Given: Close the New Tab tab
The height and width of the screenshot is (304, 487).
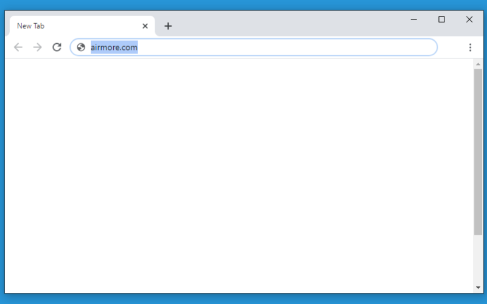Looking at the screenshot, I should pyautogui.click(x=145, y=26).
